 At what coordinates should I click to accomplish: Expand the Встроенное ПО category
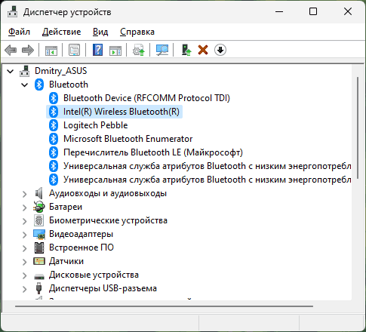tap(24, 248)
